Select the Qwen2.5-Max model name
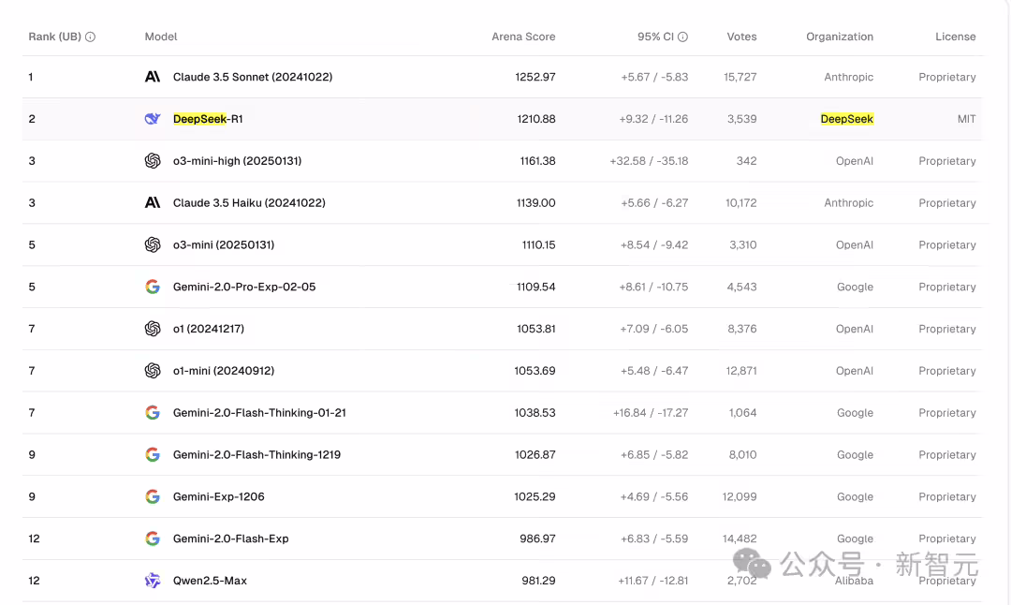Viewport: 1011px width, 605px height. 210,581
